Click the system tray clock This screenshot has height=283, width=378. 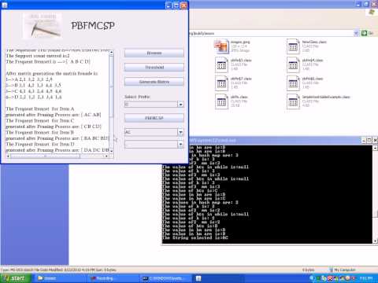coord(366,278)
